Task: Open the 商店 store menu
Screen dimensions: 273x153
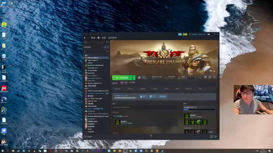Action: [x=93, y=38]
